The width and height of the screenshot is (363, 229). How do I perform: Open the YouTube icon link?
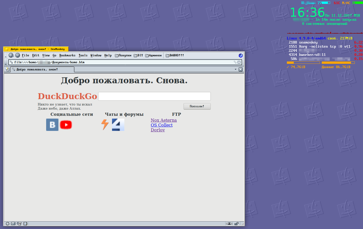66,125
